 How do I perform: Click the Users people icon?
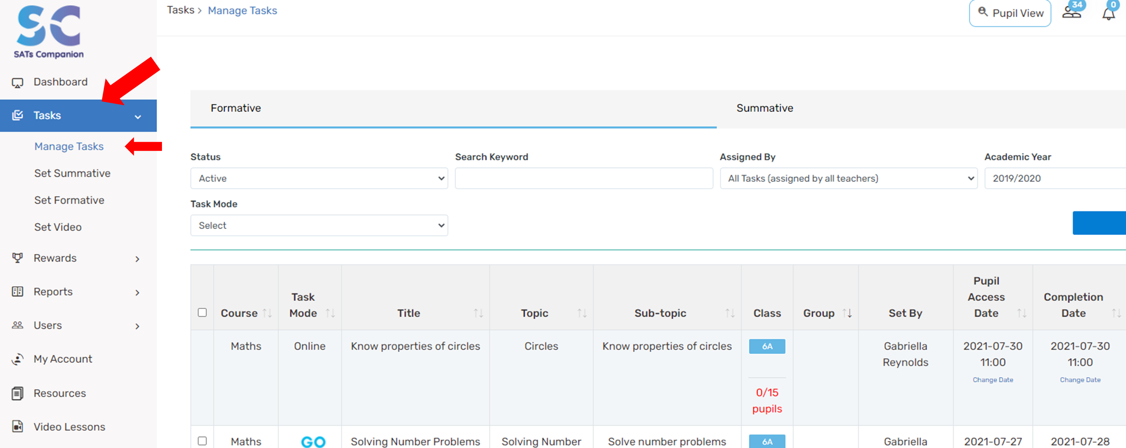click(x=18, y=325)
